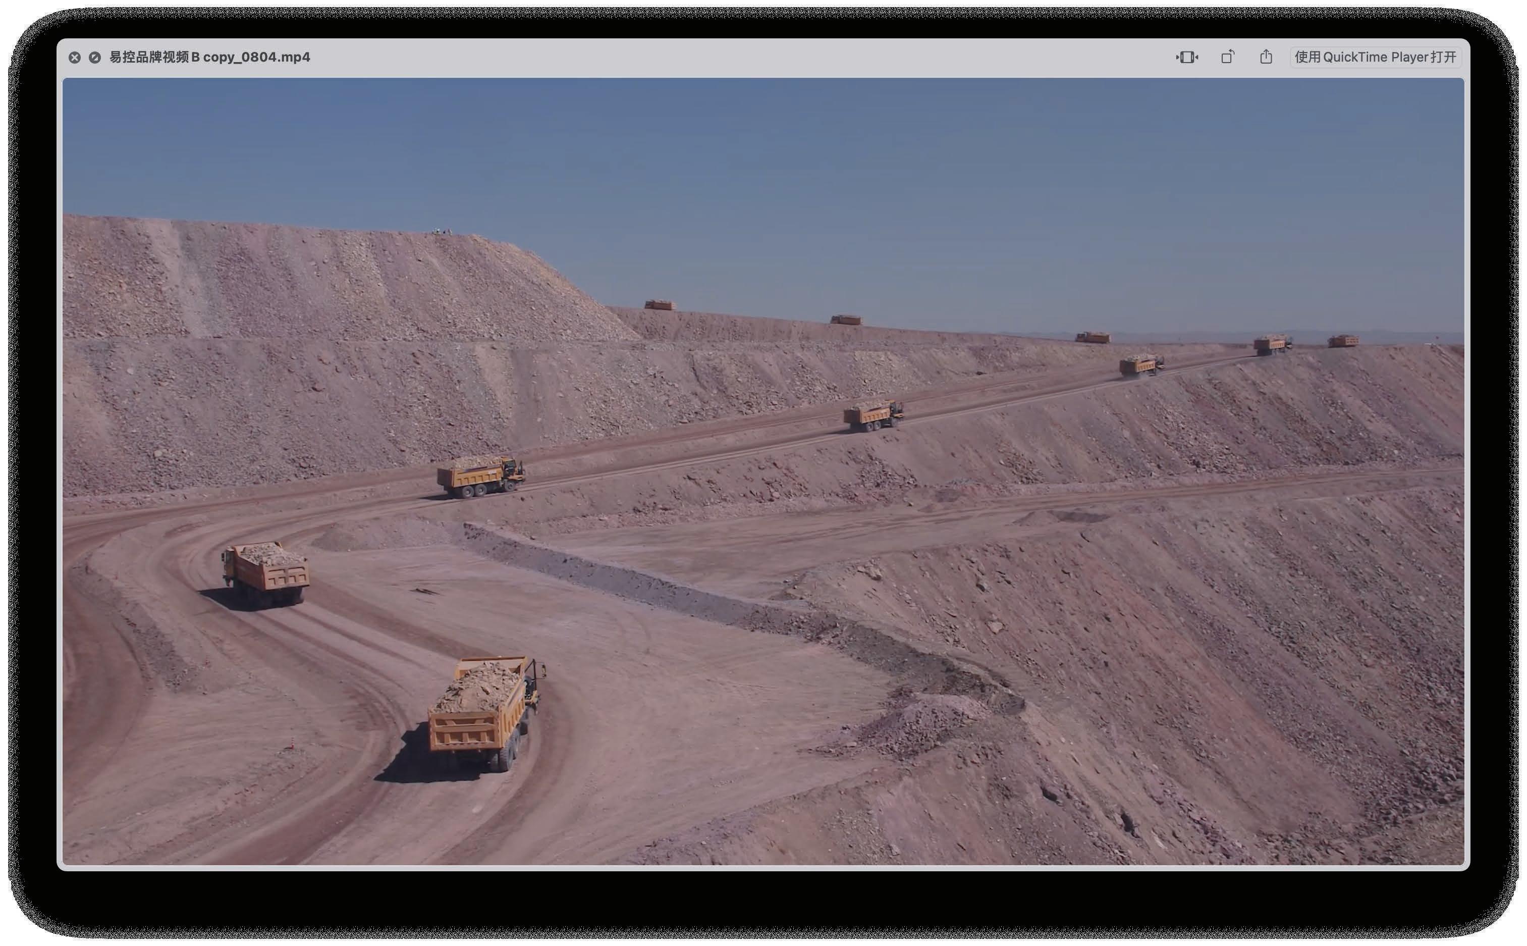Close the Quick Look preview window

pyautogui.click(x=74, y=58)
